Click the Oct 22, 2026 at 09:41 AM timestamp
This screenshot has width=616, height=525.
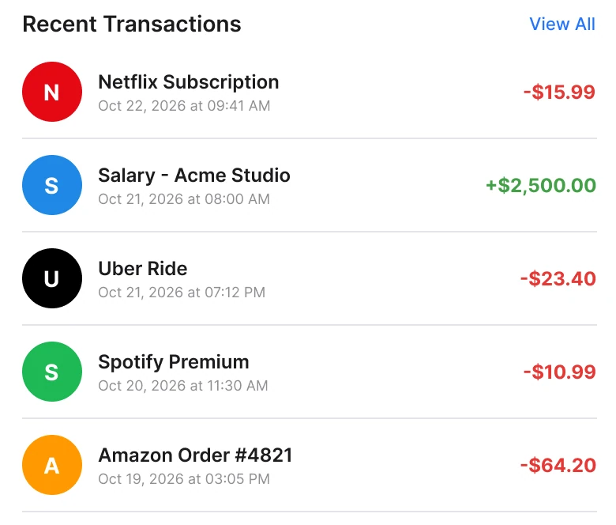[184, 106]
